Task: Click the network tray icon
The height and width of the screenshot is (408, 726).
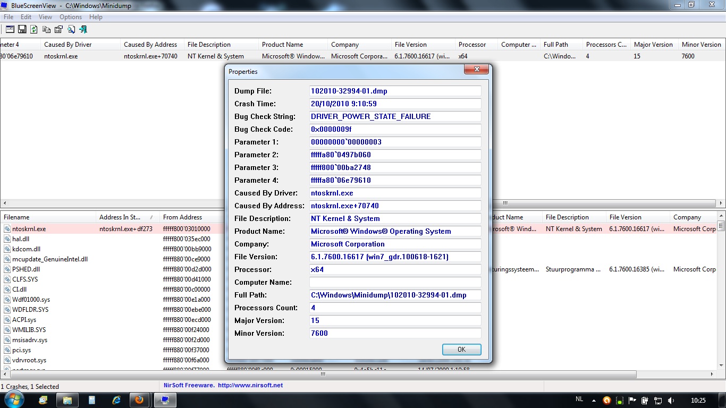Action: pos(658,400)
